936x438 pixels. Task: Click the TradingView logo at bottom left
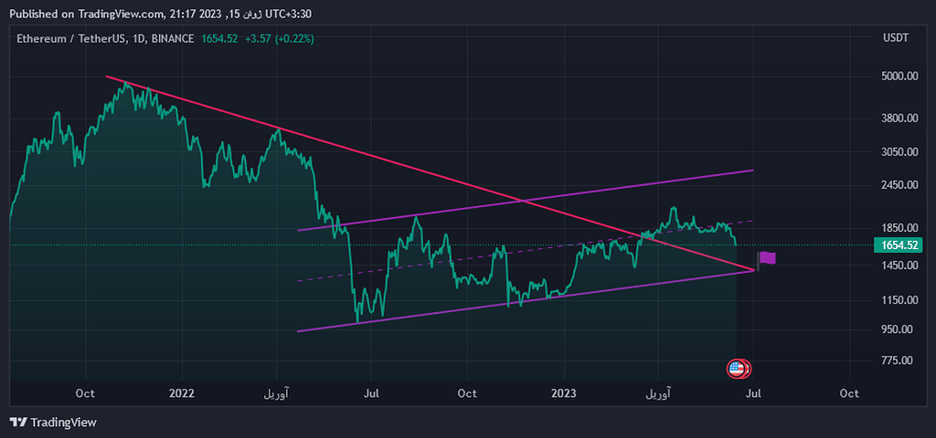(53, 422)
